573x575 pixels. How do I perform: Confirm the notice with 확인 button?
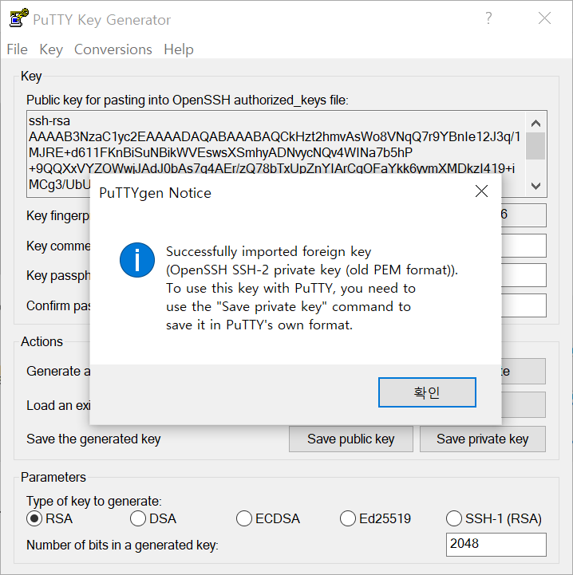(x=427, y=392)
